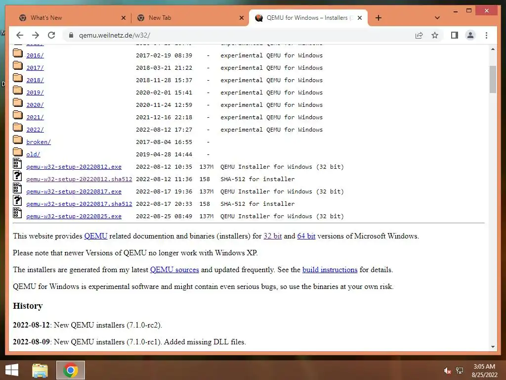Click the History heading
The height and width of the screenshot is (380, 506).
[28, 306]
